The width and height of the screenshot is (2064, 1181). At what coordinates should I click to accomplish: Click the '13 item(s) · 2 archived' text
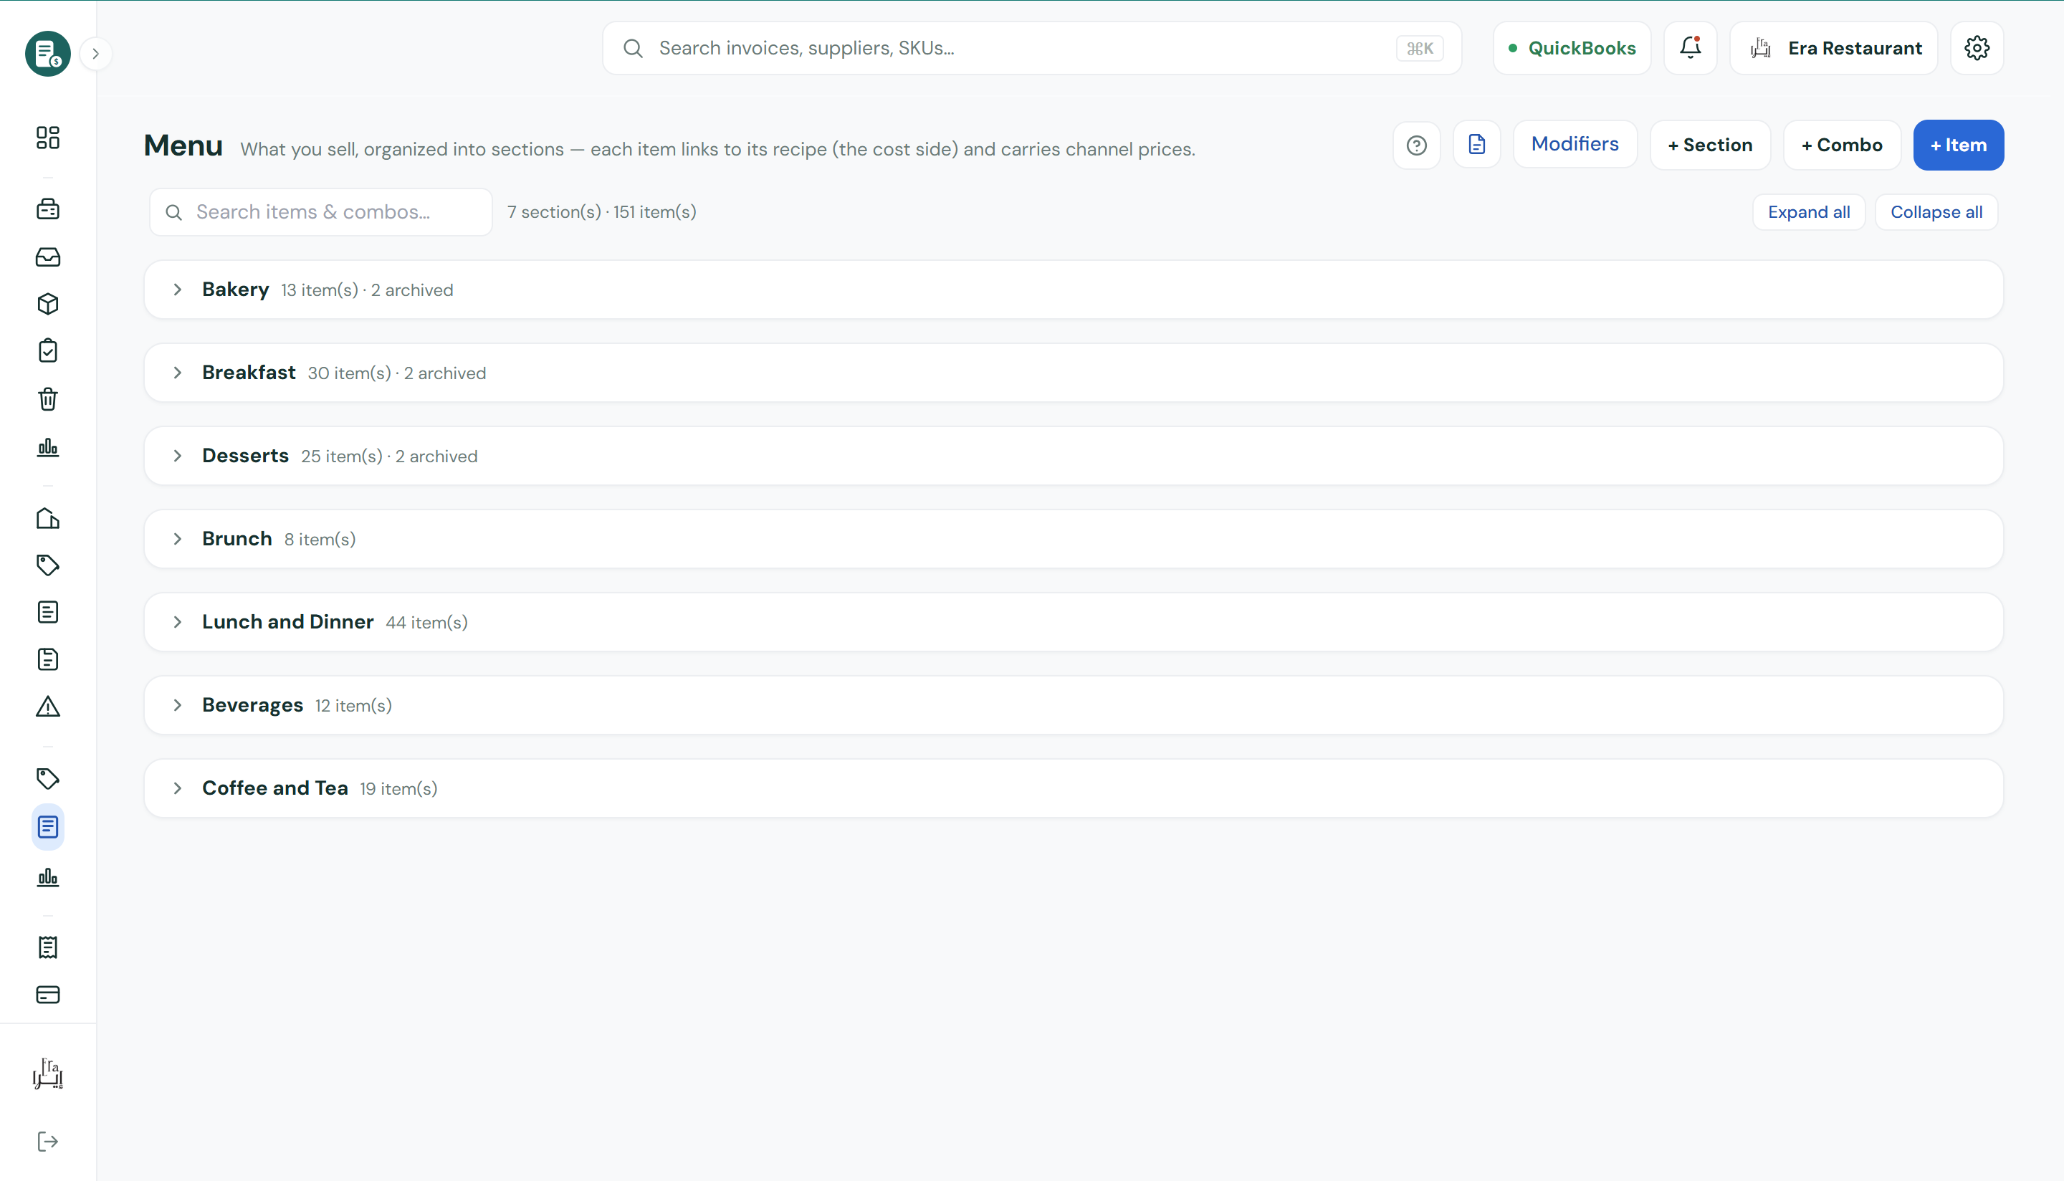366,290
